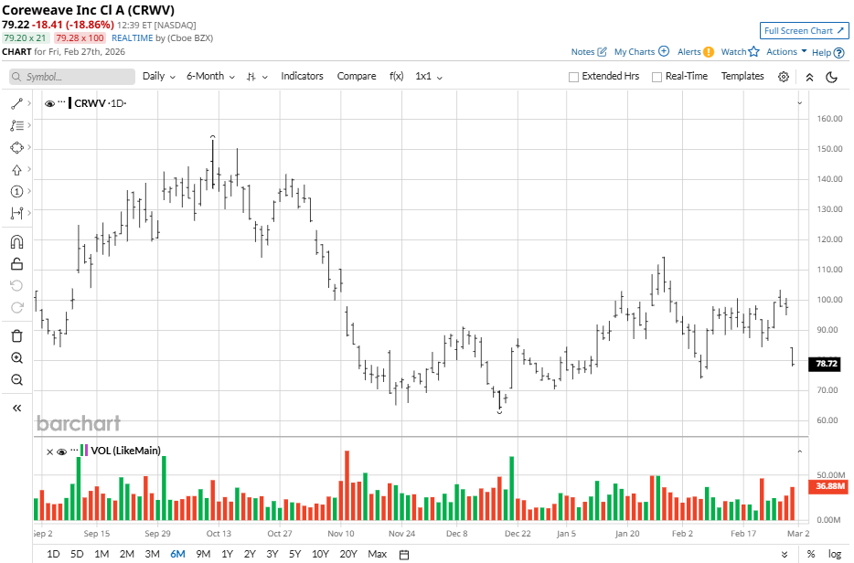Click the purple VOL color swatch
The image size is (854, 563).
pyautogui.click(x=86, y=451)
